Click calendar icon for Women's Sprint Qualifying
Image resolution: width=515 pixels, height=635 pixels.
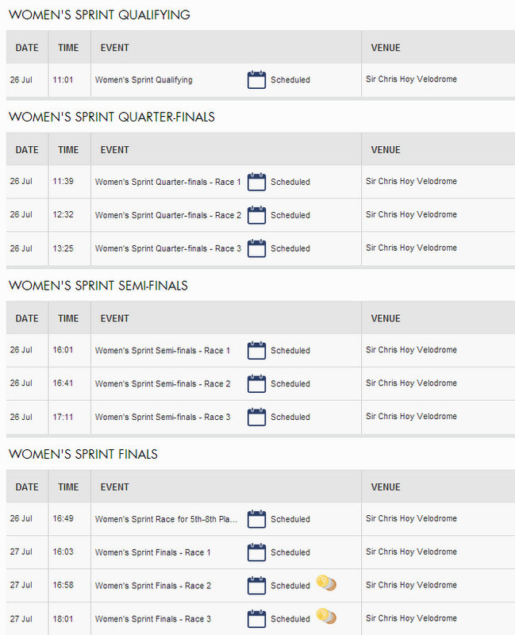(x=256, y=79)
